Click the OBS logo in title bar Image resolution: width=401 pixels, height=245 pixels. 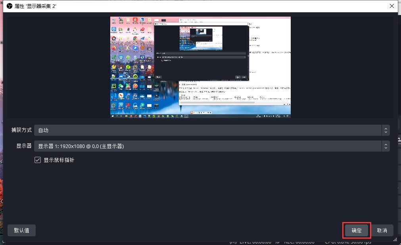click(x=9, y=6)
